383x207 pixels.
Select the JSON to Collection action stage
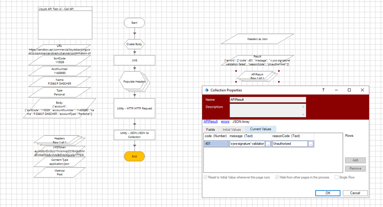point(134,135)
